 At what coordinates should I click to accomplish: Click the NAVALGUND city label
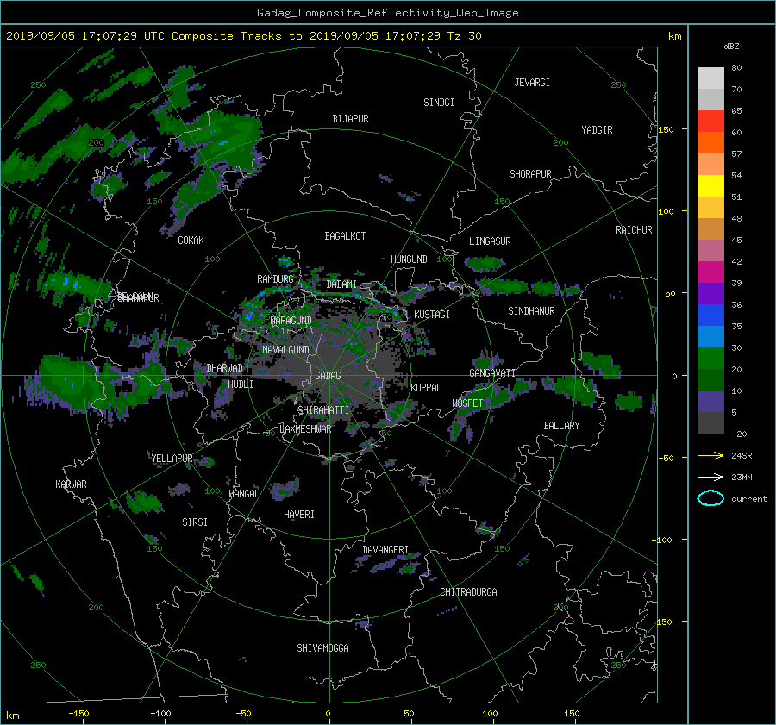point(285,350)
